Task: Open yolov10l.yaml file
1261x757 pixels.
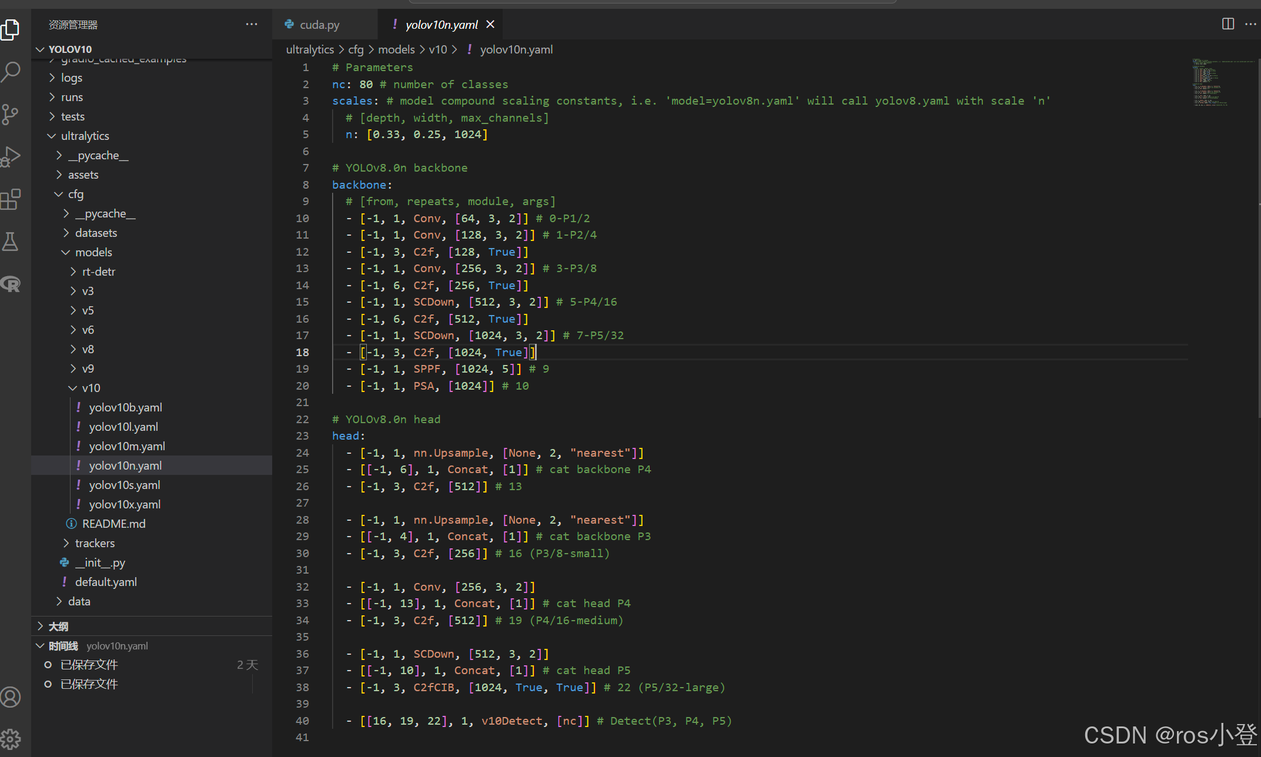Action: 152,427
